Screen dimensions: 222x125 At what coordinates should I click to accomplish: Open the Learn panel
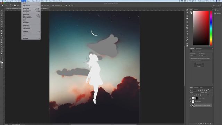click(217, 10)
